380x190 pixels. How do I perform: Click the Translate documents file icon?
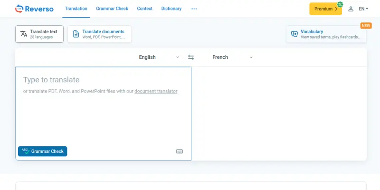[x=76, y=34]
